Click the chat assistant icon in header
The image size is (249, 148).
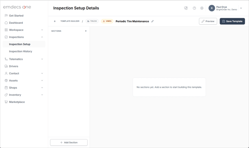coord(186,8)
